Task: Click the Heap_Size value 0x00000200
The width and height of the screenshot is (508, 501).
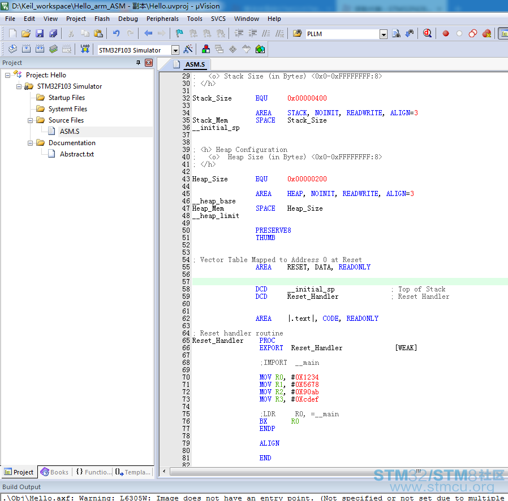Action: [307, 179]
